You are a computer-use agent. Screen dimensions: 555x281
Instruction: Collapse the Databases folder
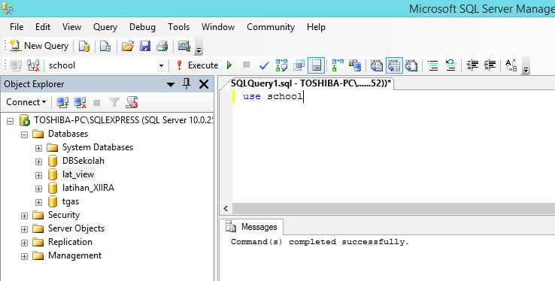24,134
